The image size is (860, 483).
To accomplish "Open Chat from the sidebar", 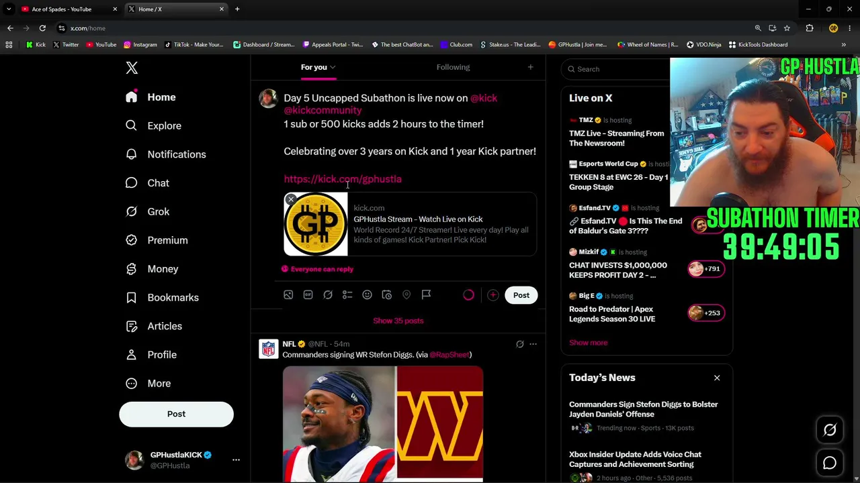I will pos(148,183).
